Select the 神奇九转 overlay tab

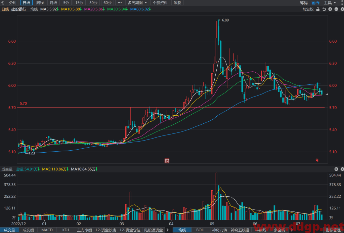pos(219,230)
